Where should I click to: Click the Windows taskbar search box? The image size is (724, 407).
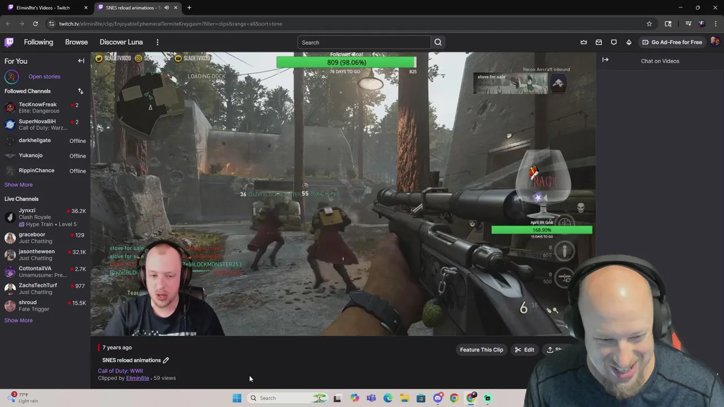pyautogui.click(x=288, y=398)
